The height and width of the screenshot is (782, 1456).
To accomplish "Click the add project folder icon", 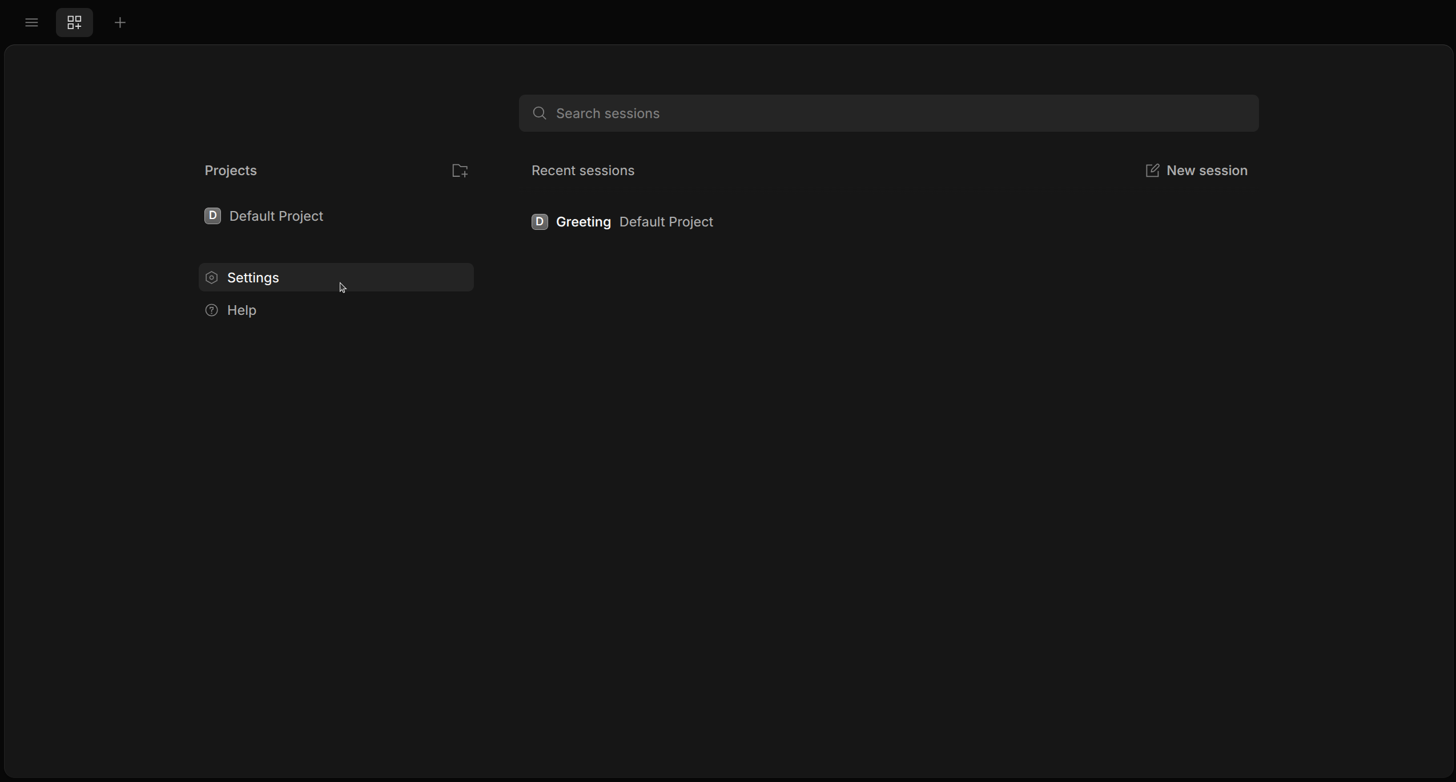I will [x=460, y=171].
